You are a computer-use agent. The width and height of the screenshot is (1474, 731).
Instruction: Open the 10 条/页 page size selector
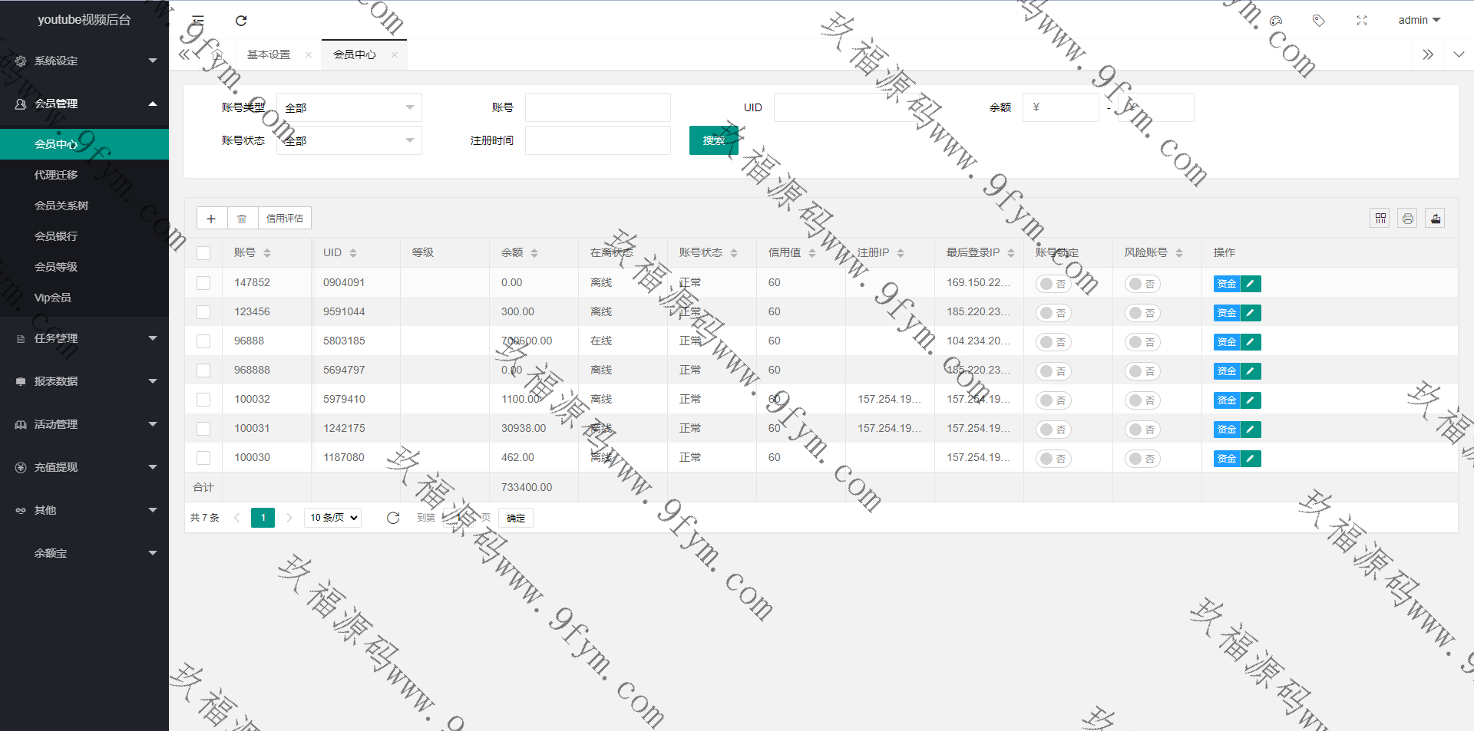[x=333, y=518]
